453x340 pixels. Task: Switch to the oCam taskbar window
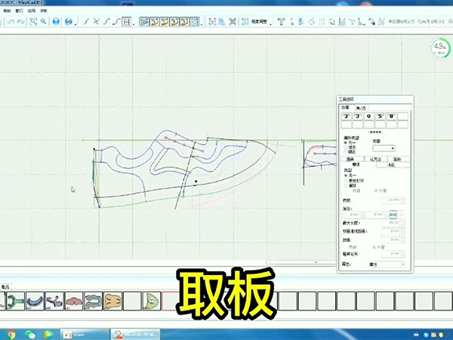click(x=85, y=335)
